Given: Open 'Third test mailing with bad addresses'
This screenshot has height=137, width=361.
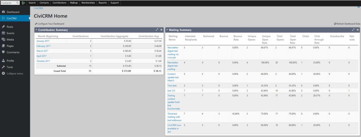Looking at the screenshot, I should coord(175,117).
